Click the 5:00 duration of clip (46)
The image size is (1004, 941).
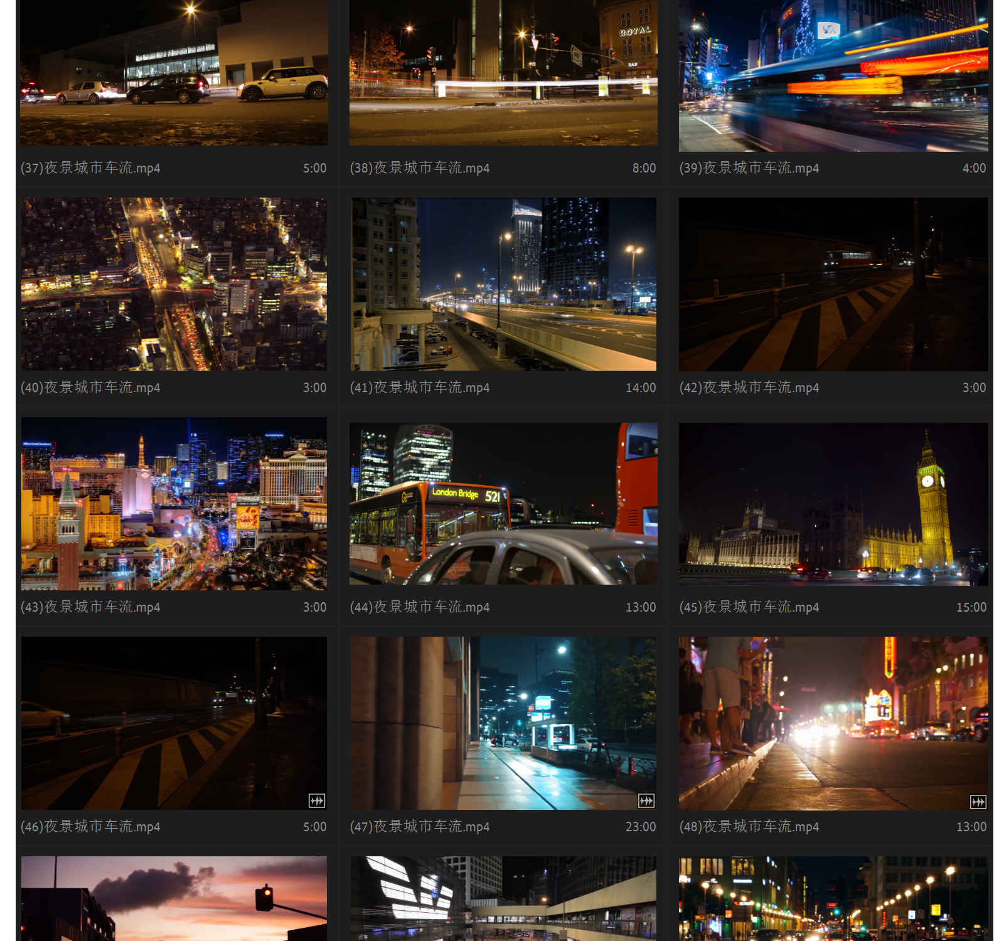tap(315, 827)
